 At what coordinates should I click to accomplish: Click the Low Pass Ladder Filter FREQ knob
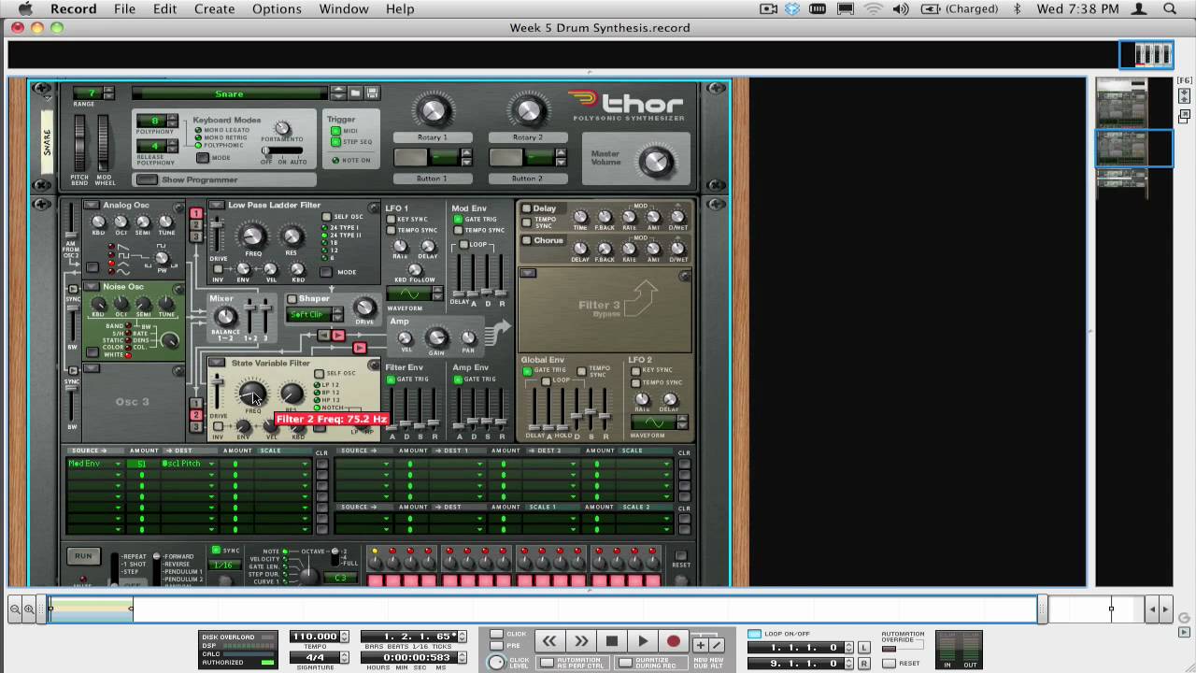(x=253, y=236)
